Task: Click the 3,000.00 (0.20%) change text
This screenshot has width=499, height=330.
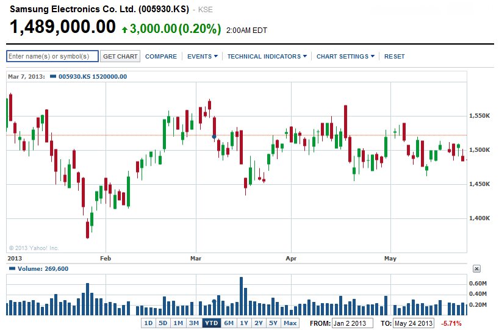Action: [x=175, y=29]
